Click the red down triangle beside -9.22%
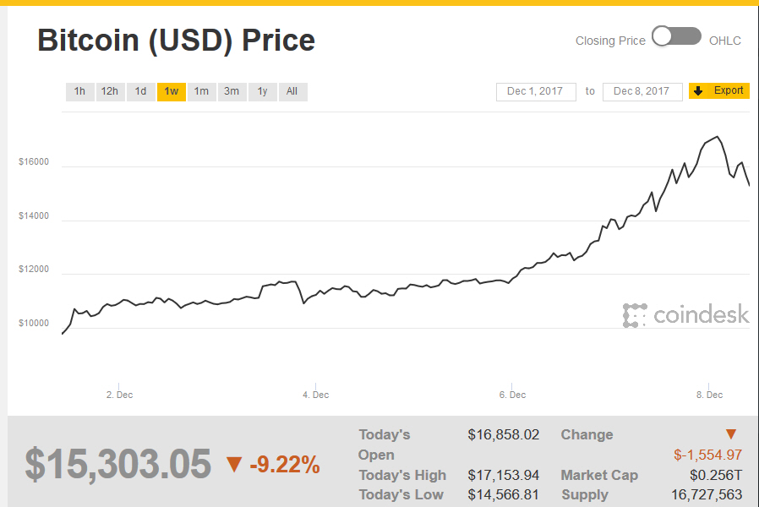Viewport: 759px width, 507px height. (233, 464)
